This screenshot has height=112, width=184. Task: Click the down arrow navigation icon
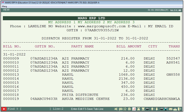(157, 109)
